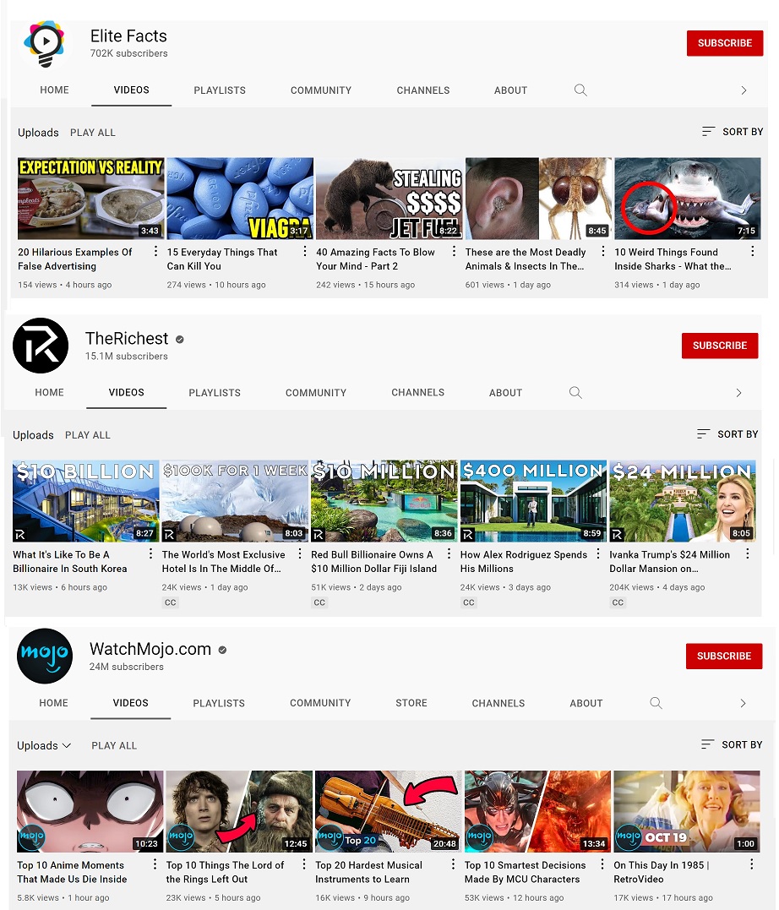Open Elite Facts Channels tab
Screen dimensions: 779x910
(x=423, y=90)
